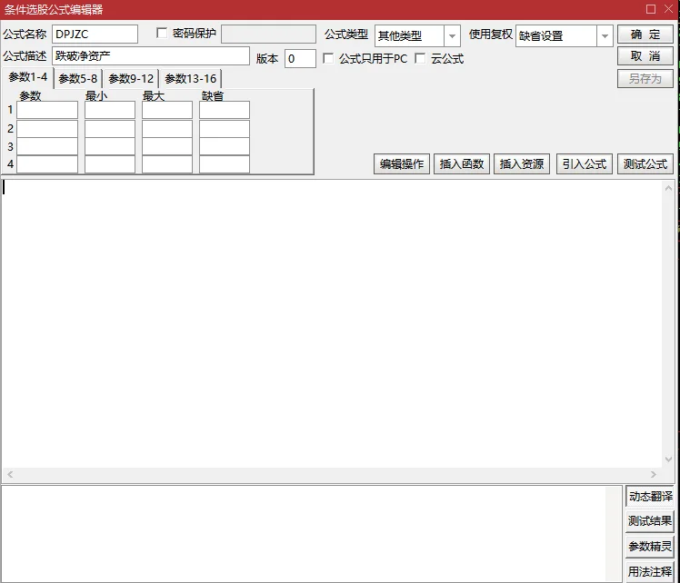Open the 公式类型 dropdown arrow

point(452,36)
